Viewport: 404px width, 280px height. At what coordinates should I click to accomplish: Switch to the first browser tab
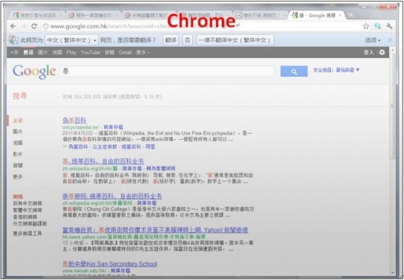[x=37, y=16]
